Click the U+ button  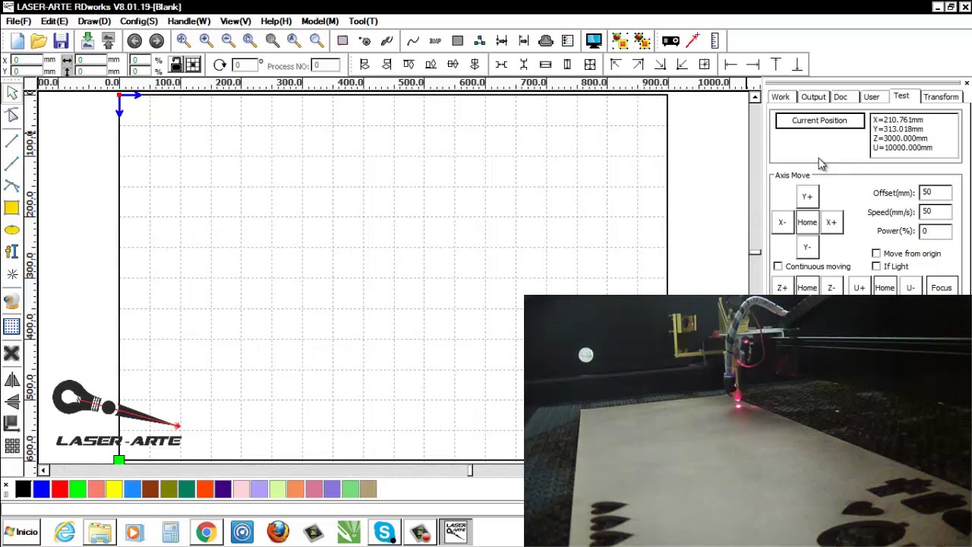point(859,288)
